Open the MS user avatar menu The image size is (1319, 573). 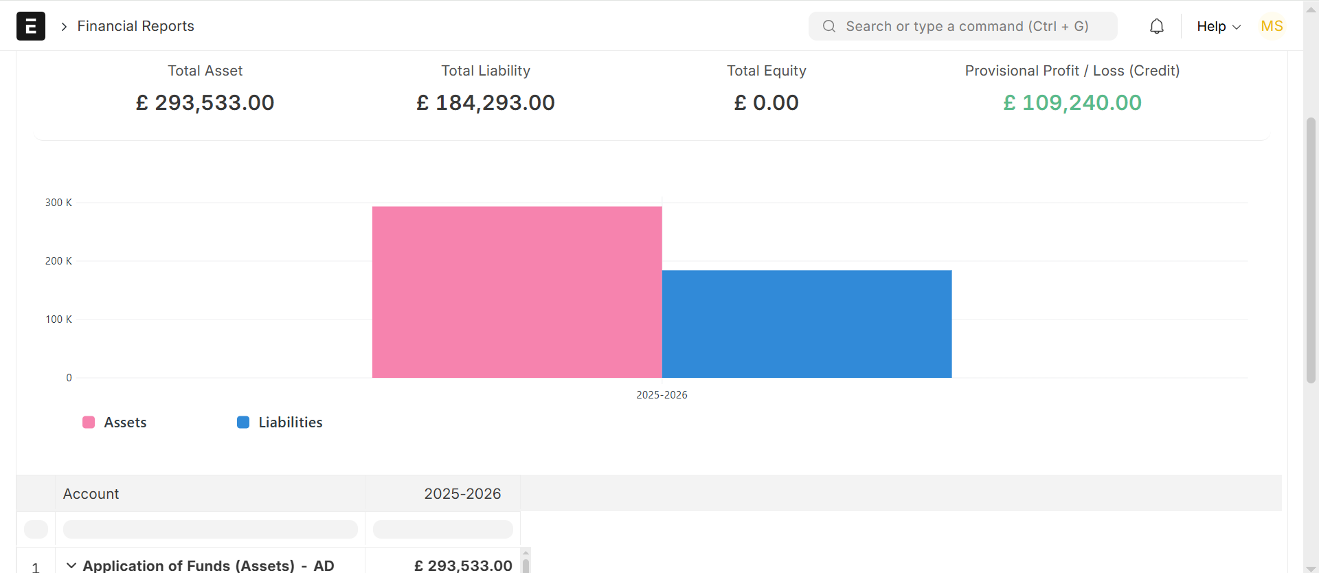point(1272,26)
